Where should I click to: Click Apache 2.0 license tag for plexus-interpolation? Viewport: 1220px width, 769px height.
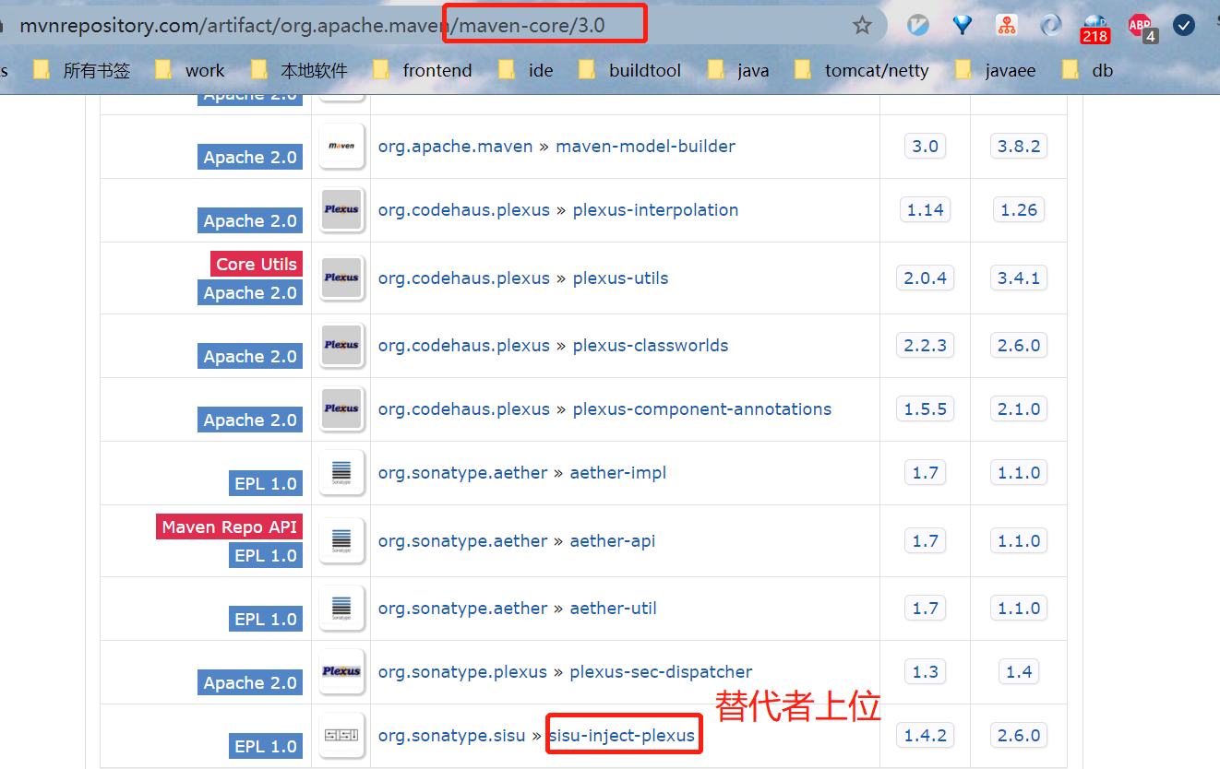tap(250, 220)
